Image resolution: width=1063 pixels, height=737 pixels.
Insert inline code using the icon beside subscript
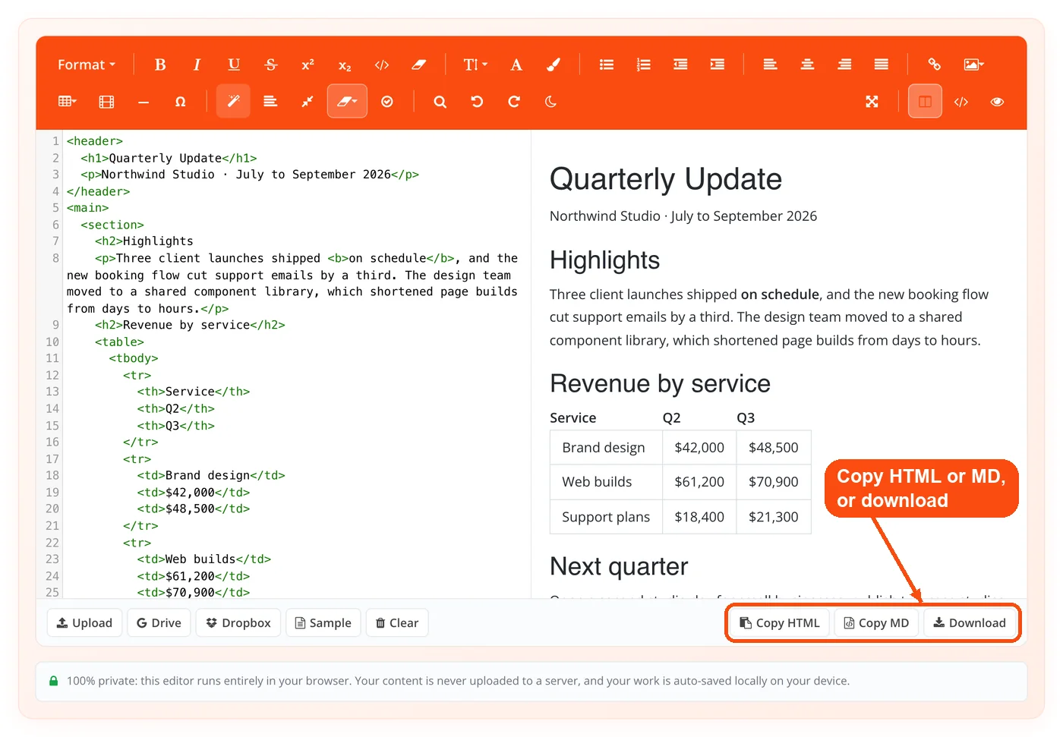382,65
